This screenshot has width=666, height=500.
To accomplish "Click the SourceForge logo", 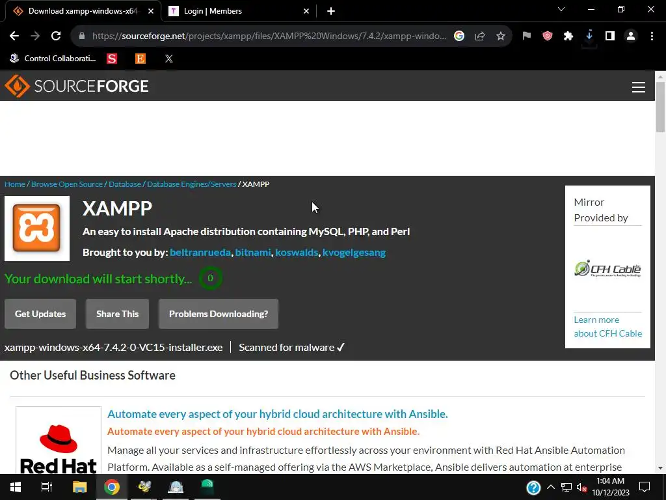I will click(x=77, y=86).
